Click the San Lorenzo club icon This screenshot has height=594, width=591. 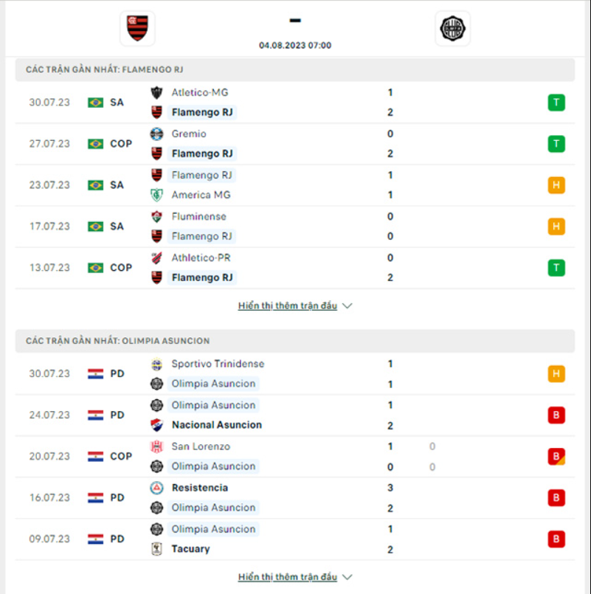[155, 446]
